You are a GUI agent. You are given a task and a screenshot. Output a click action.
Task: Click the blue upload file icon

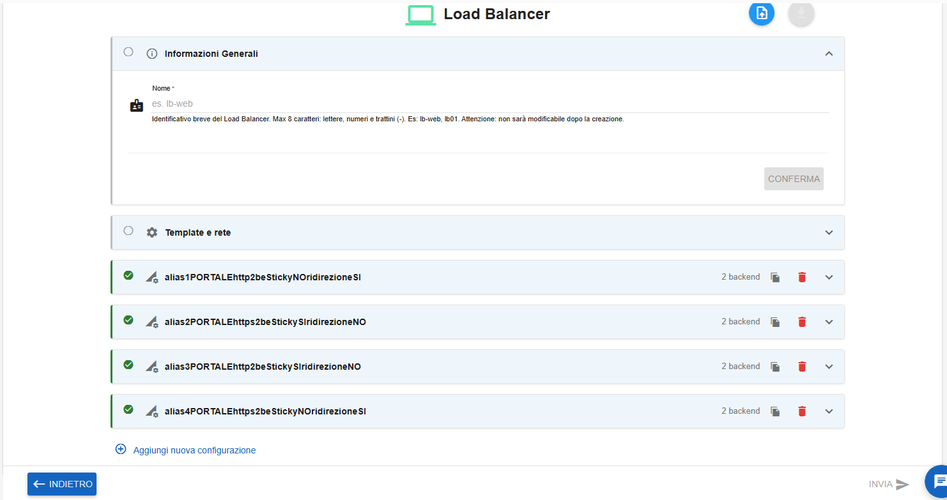pos(762,13)
